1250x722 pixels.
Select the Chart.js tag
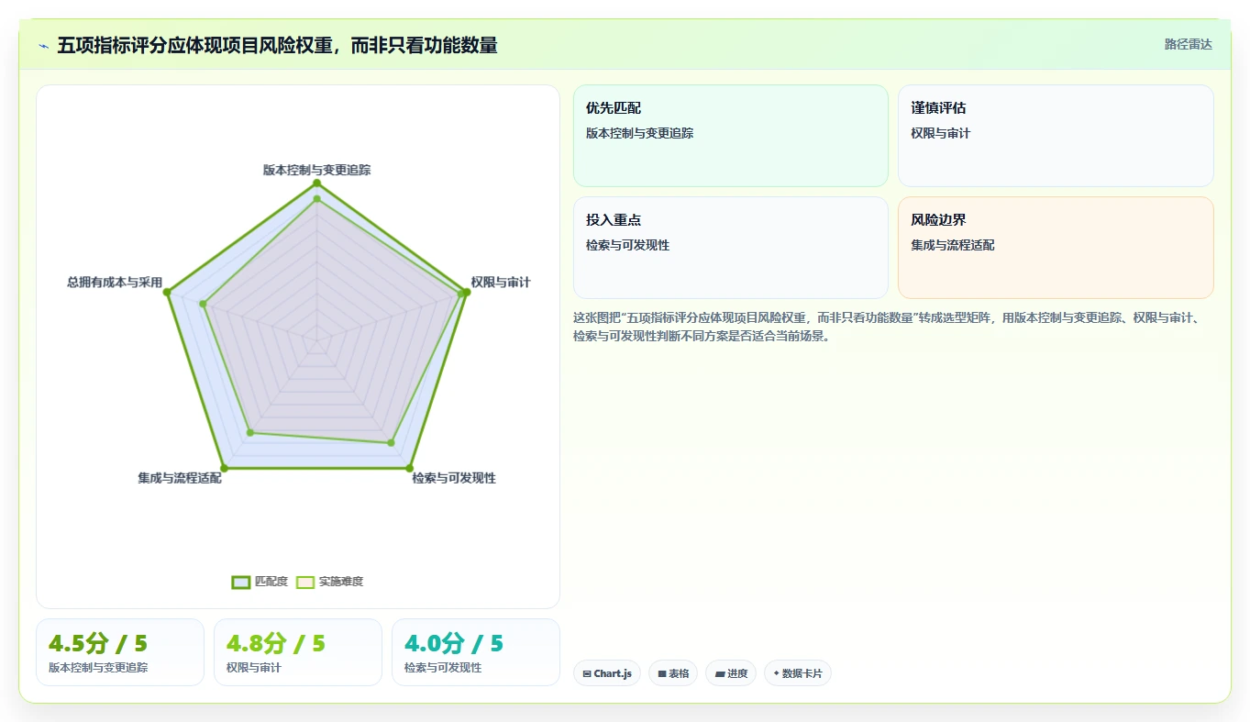coord(606,673)
